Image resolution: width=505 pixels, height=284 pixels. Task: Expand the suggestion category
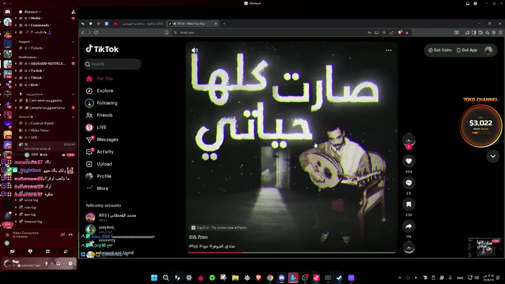tap(33, 95)
